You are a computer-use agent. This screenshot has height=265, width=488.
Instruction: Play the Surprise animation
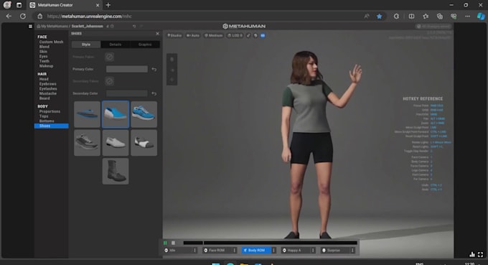(x=336, y=251)
